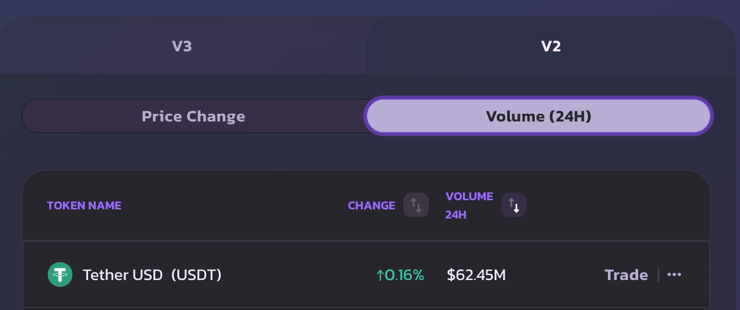Click the green Tether logo icon
The width and height of the screenshot is (740, 310).
click(60, 275)
